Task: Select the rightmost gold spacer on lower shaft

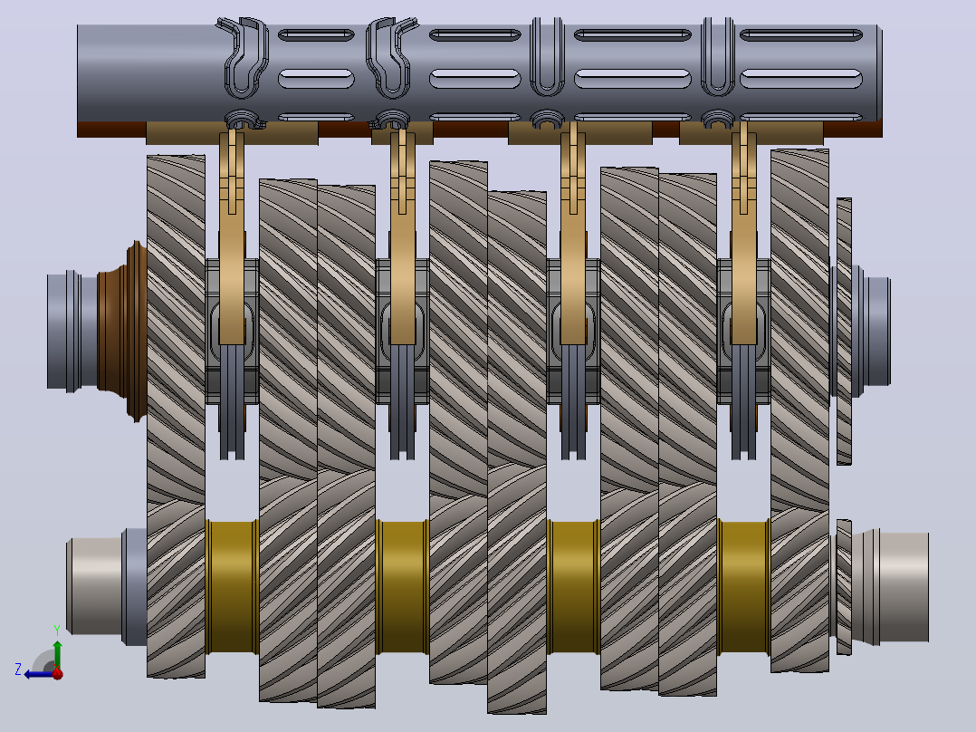Action: tap(743, 586)
